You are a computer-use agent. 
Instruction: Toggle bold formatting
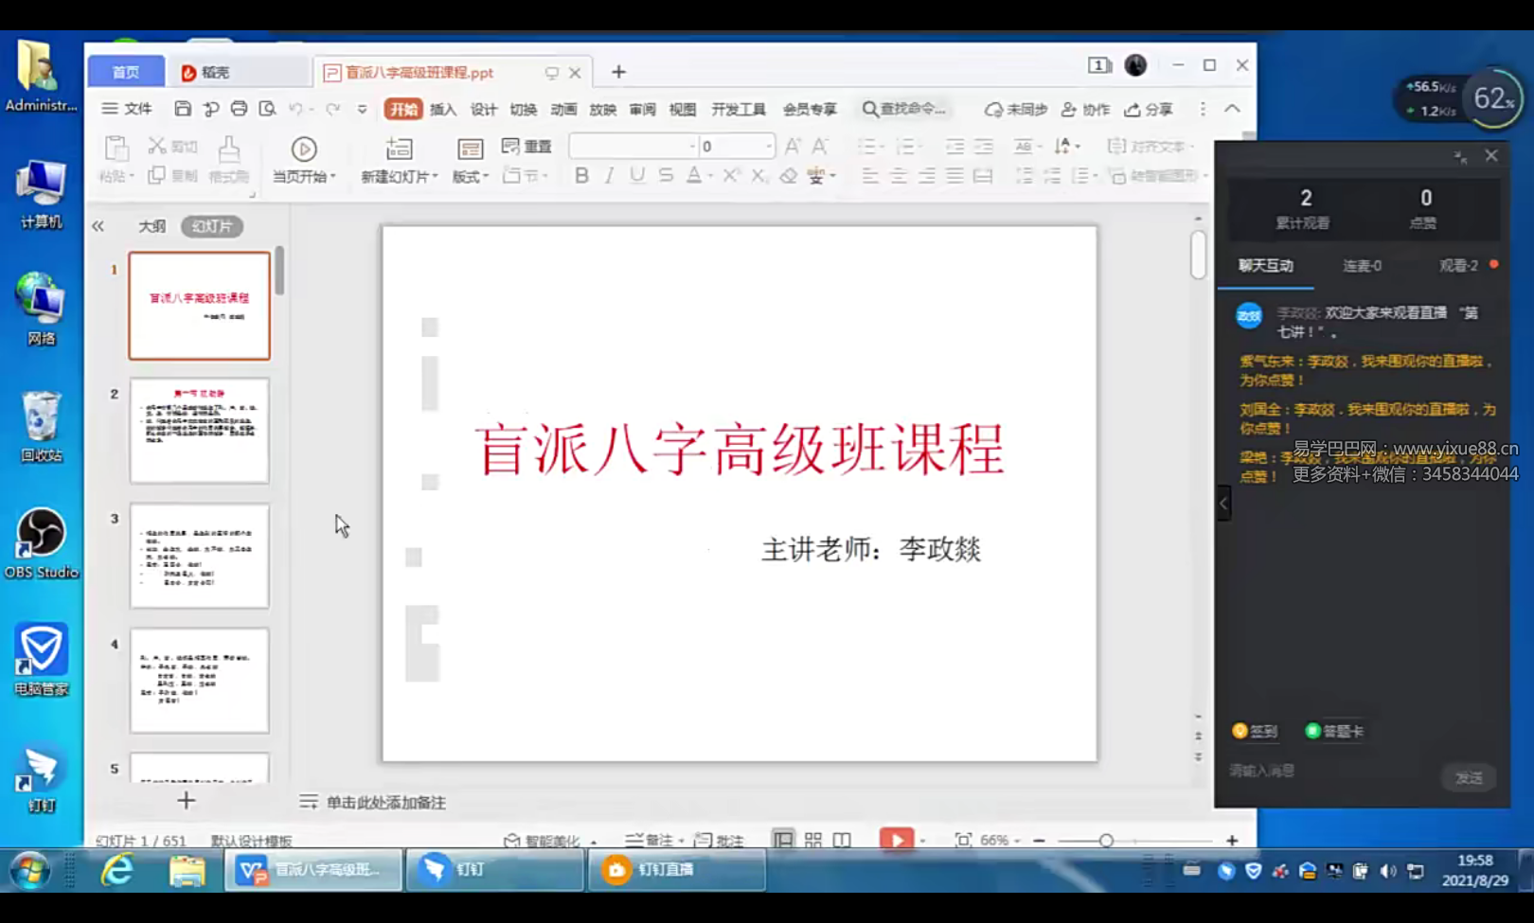(581, 176)
